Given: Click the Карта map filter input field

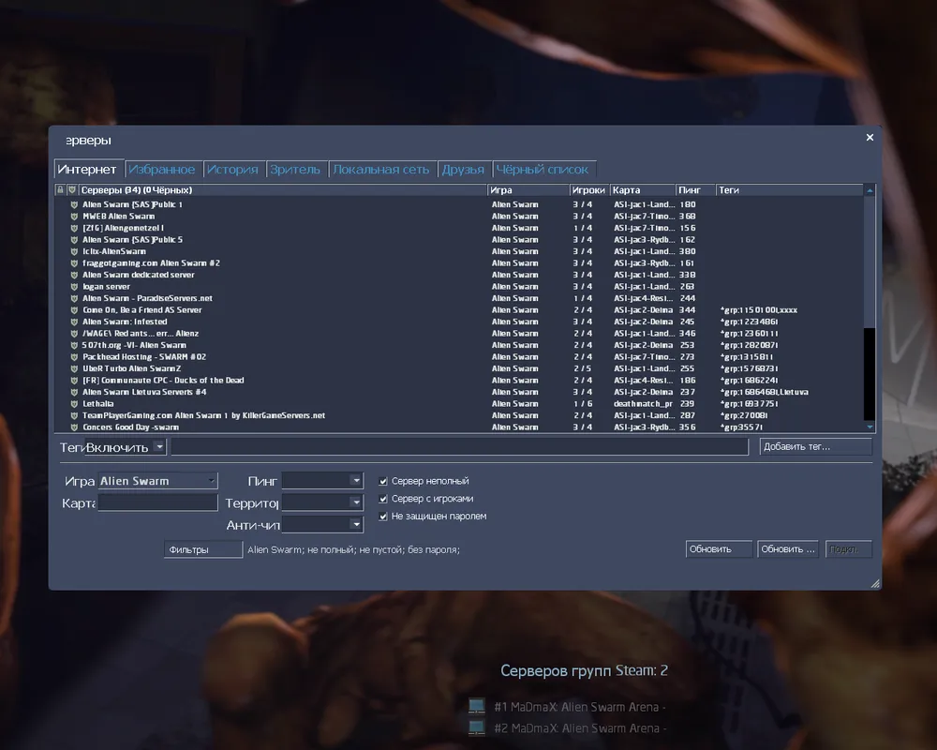Looking at the screenshot, I should pyautogui.click(x=157, y=502).
